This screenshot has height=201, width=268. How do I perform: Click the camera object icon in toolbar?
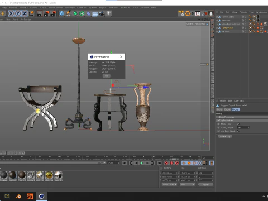(x=102, y=13)
